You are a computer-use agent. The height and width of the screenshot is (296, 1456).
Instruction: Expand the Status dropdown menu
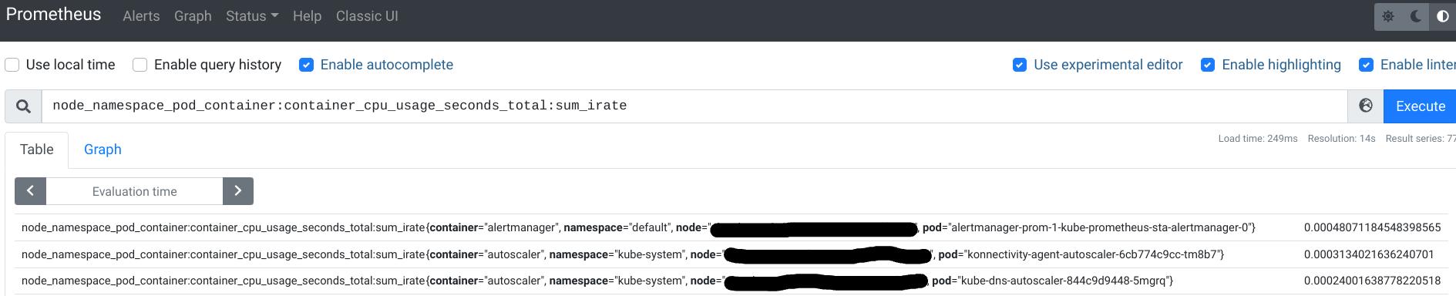pyautogui.click(x=252, y=16)
